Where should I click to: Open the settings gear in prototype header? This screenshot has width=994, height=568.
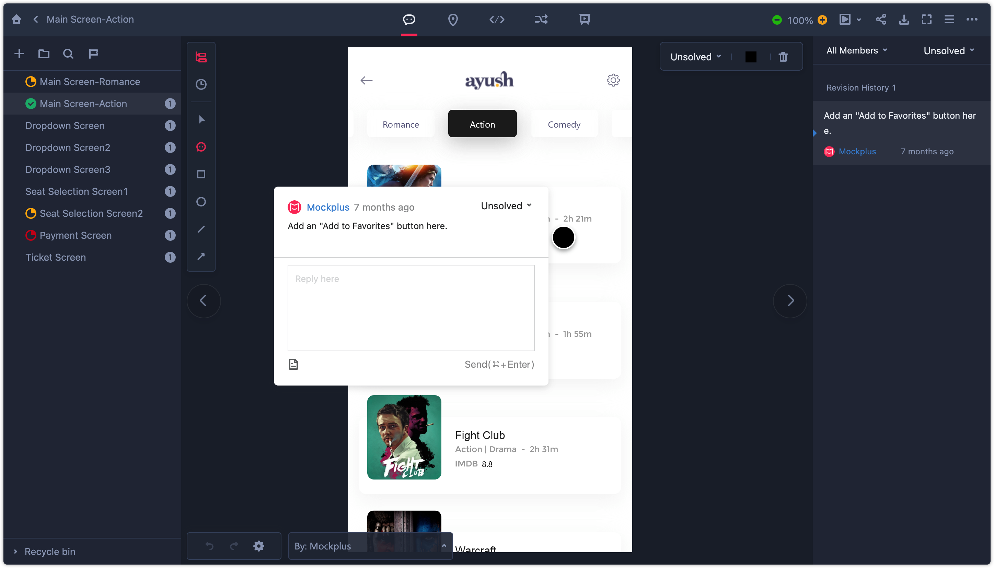(613, 80)
